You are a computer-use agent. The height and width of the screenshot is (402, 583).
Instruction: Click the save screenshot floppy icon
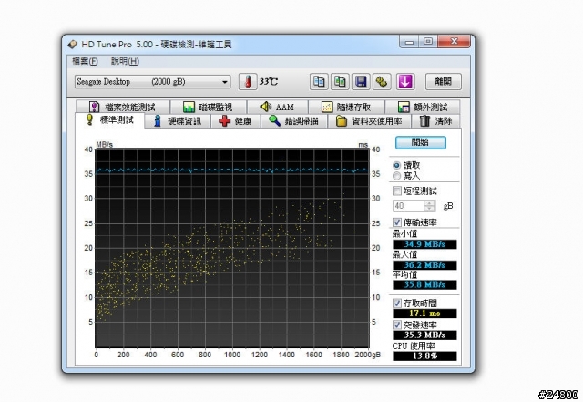[x=361, y=81]
